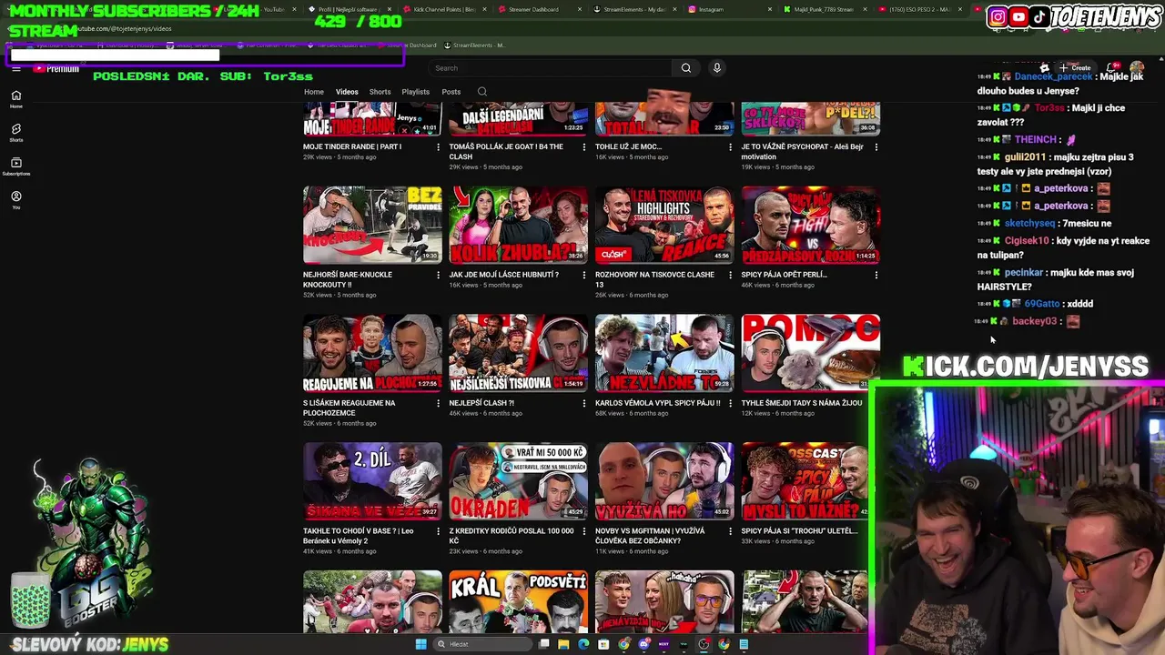This screenshot has height=655, width=1165.
Task: Click username Cigisek10 in chat
Action: pos(1027,241)
